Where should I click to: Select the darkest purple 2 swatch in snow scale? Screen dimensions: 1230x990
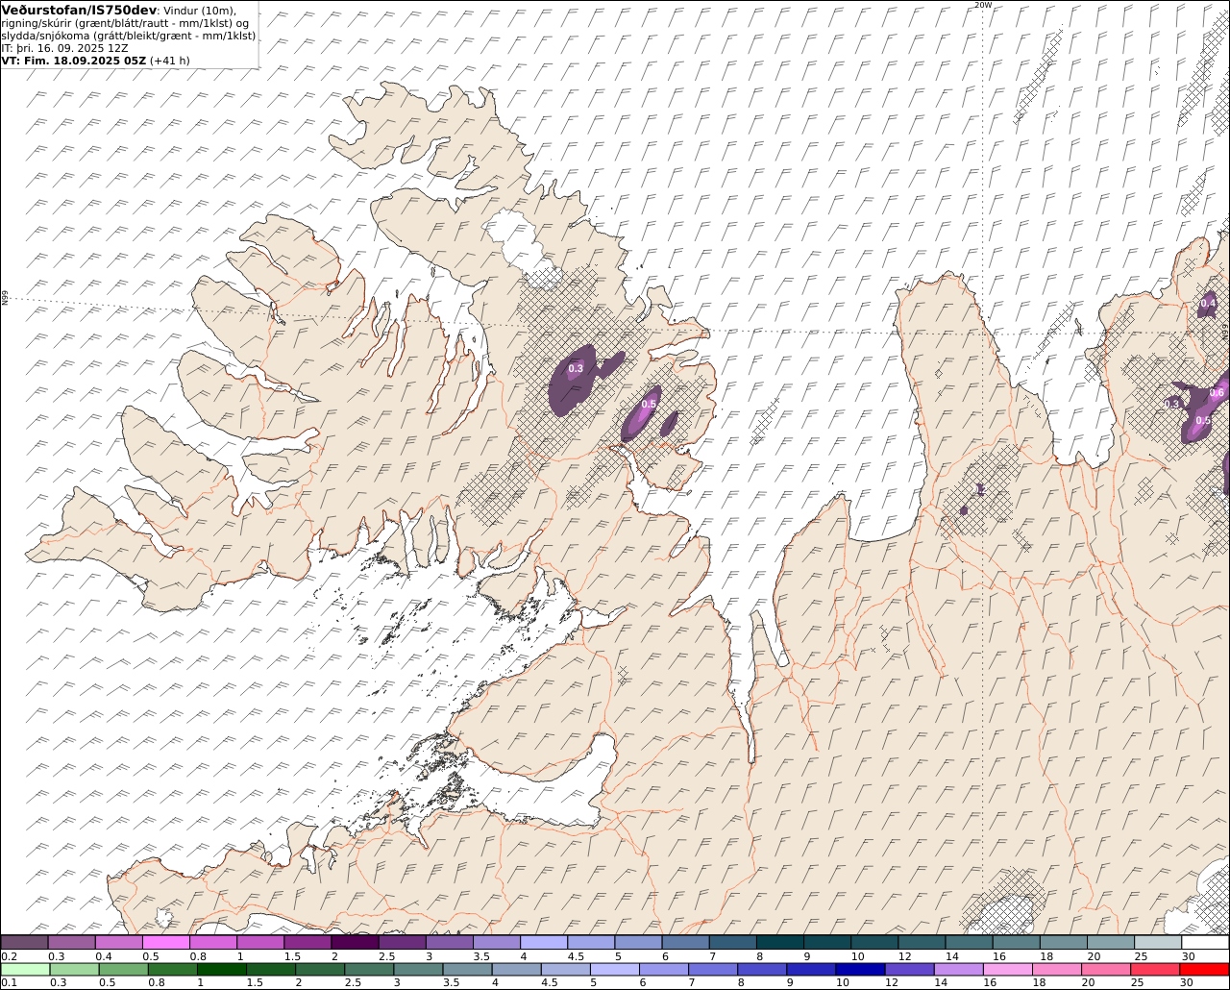(x=355, y=942)
